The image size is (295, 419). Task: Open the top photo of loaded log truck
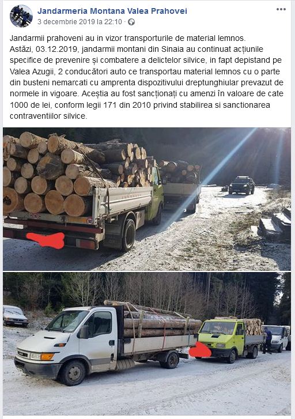(x=147, y=199)
